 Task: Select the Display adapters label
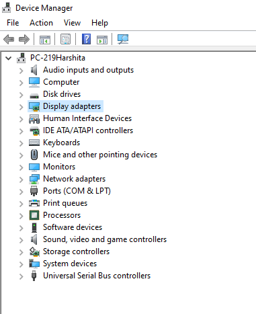[72, 106]
